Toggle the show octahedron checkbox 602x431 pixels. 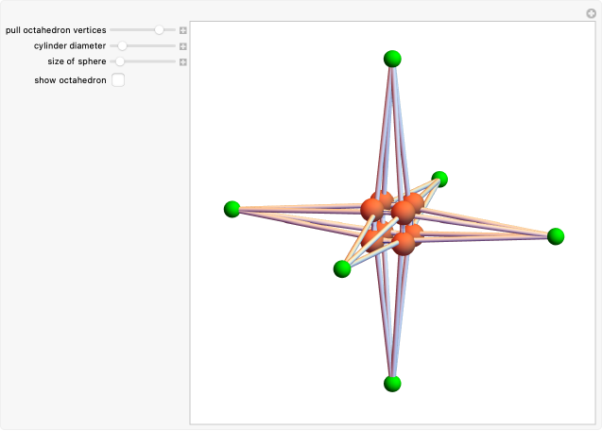118,80
